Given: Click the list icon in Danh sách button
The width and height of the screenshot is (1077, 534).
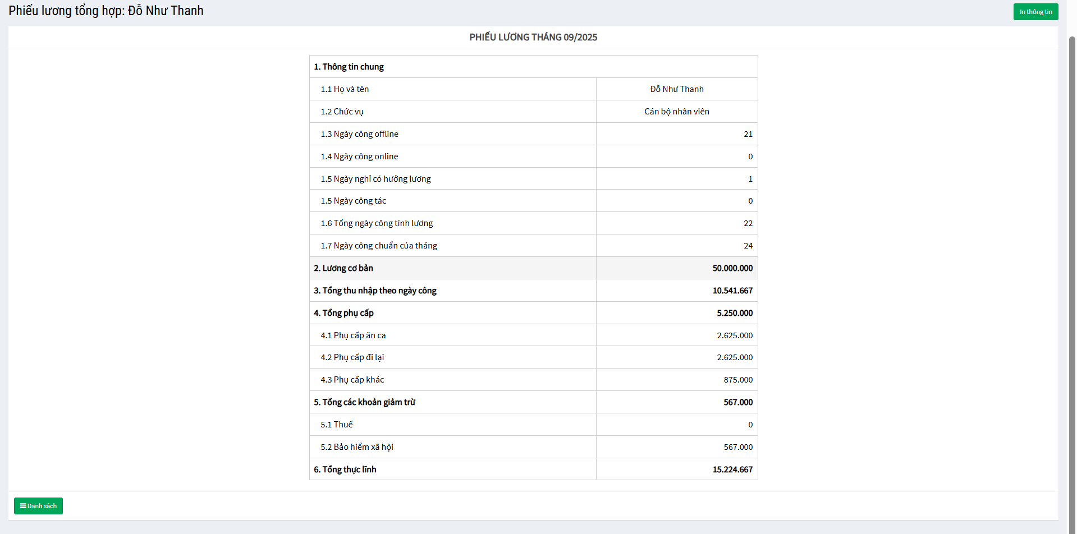Looking at the screenshot, I should (23, 506).
